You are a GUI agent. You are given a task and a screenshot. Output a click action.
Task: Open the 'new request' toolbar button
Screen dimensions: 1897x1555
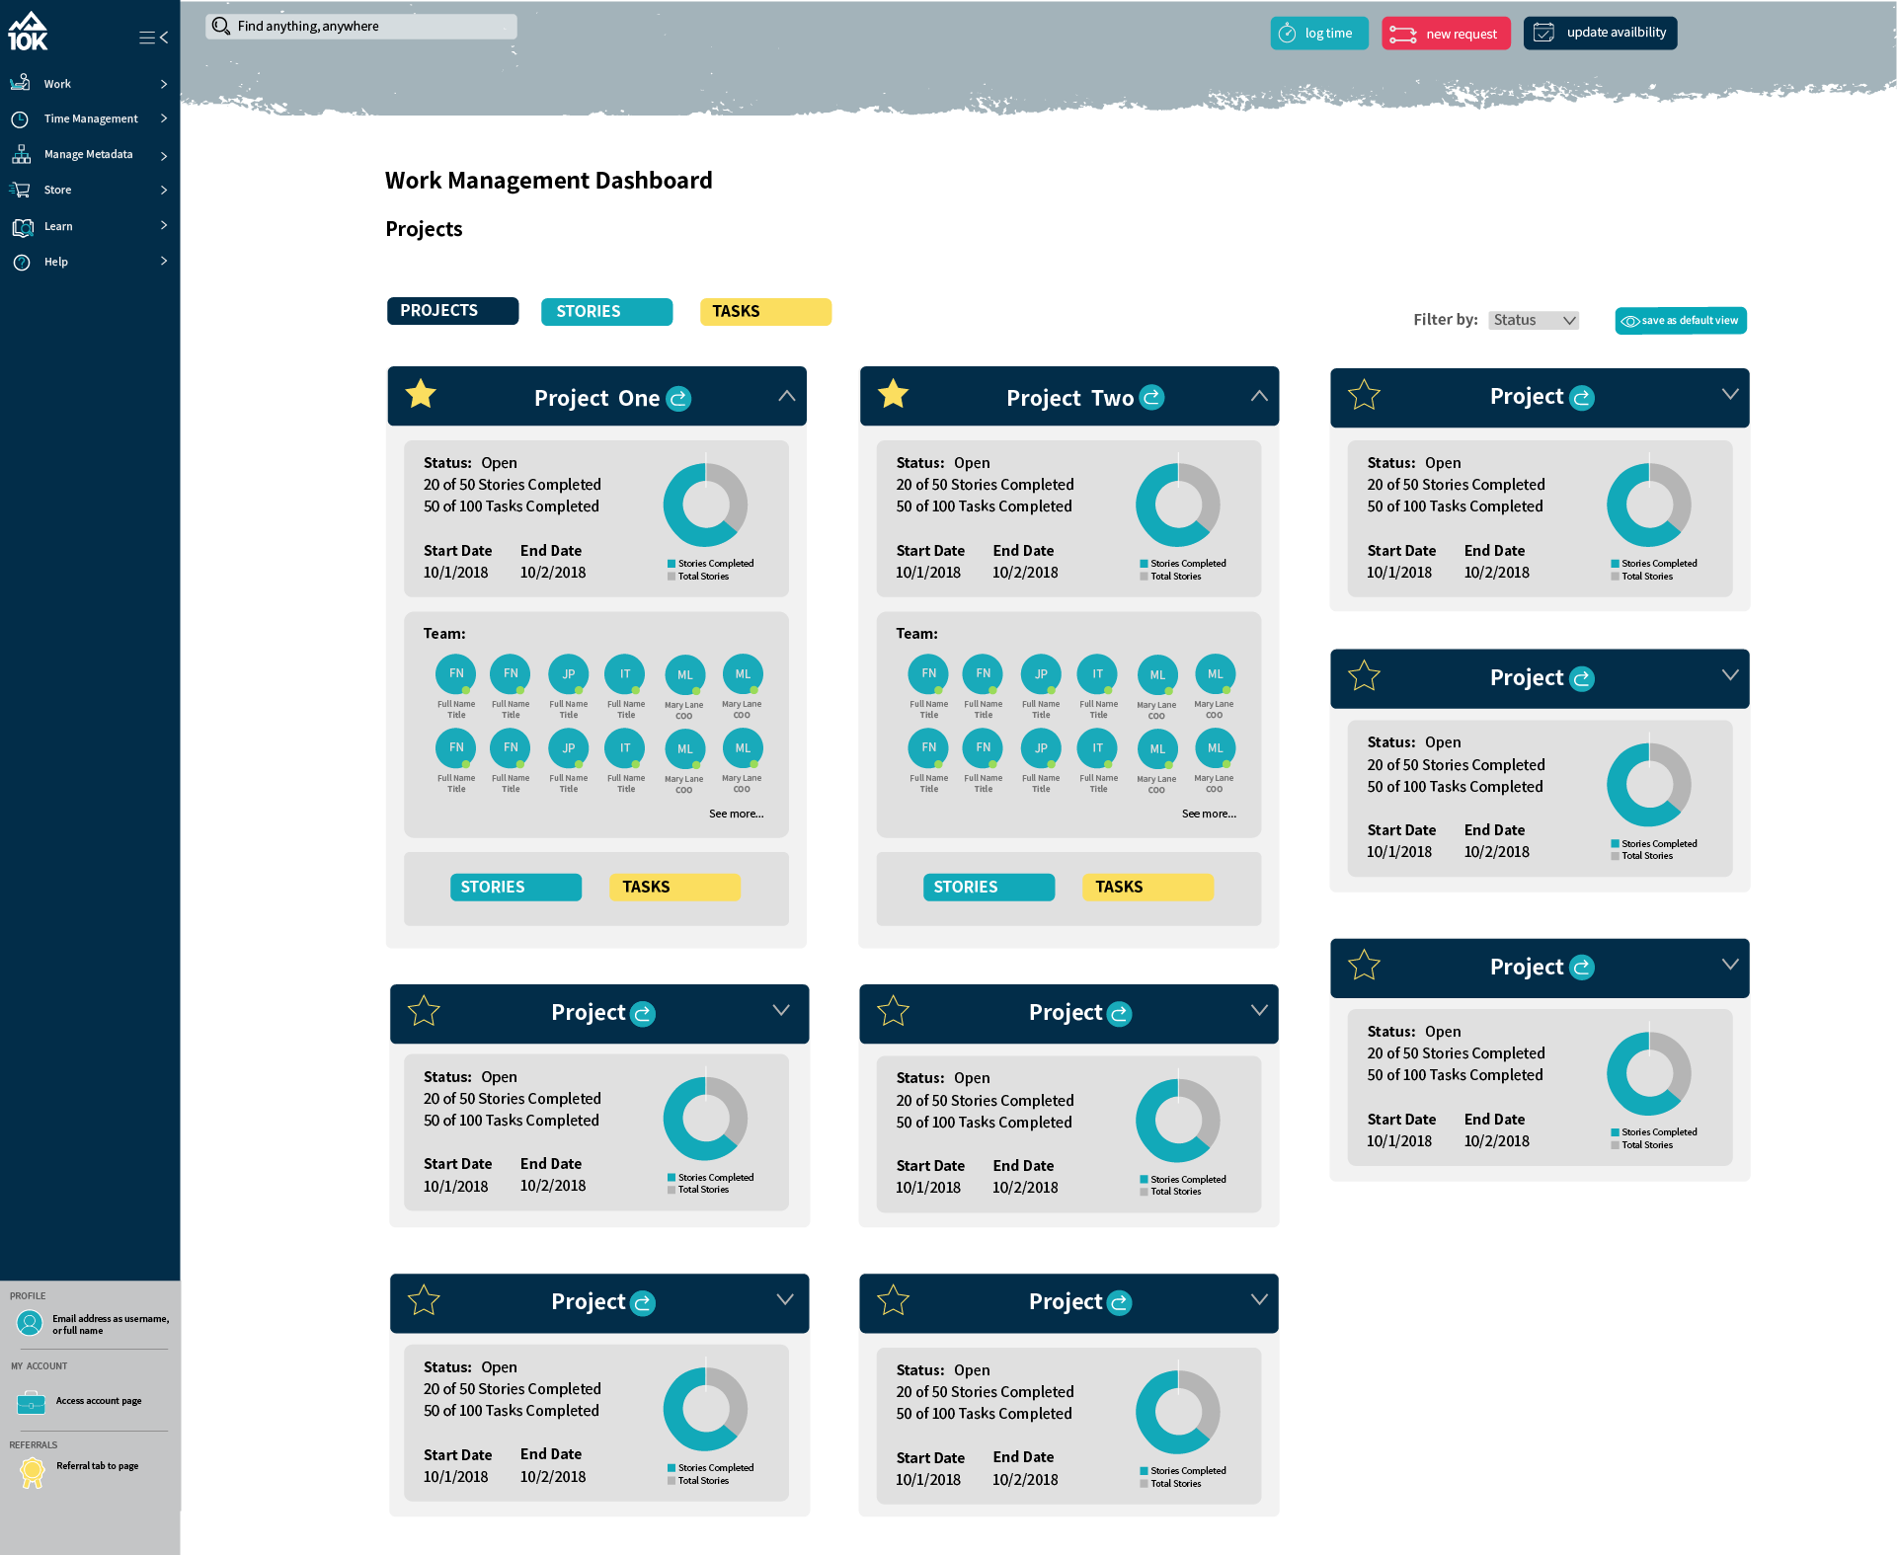point(1446,33)
